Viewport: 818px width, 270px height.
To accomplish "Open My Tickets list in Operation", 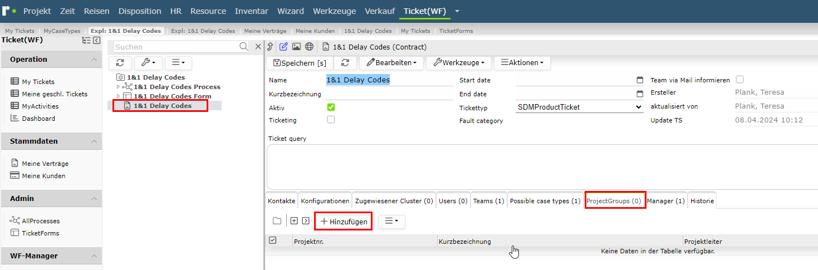I will tap(38, 81).
